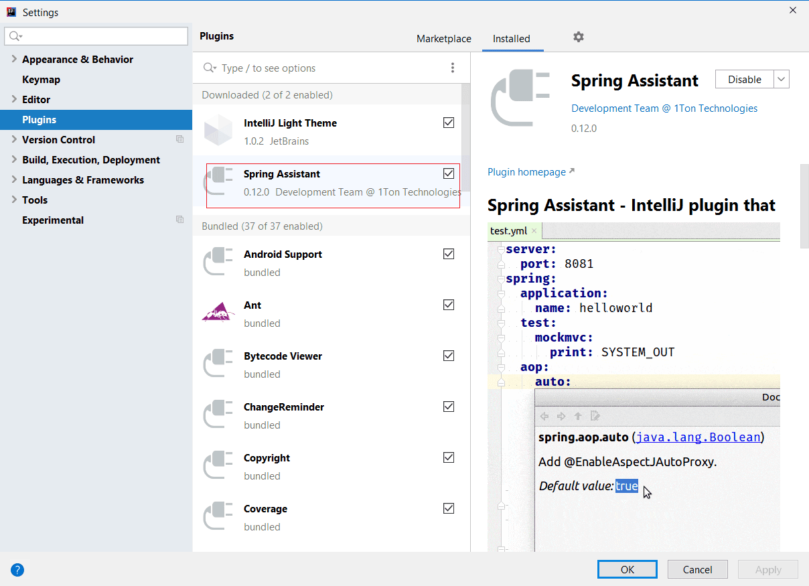Switch to the Marketplace tab
809x586 pixels.
(x=443, y=39)
